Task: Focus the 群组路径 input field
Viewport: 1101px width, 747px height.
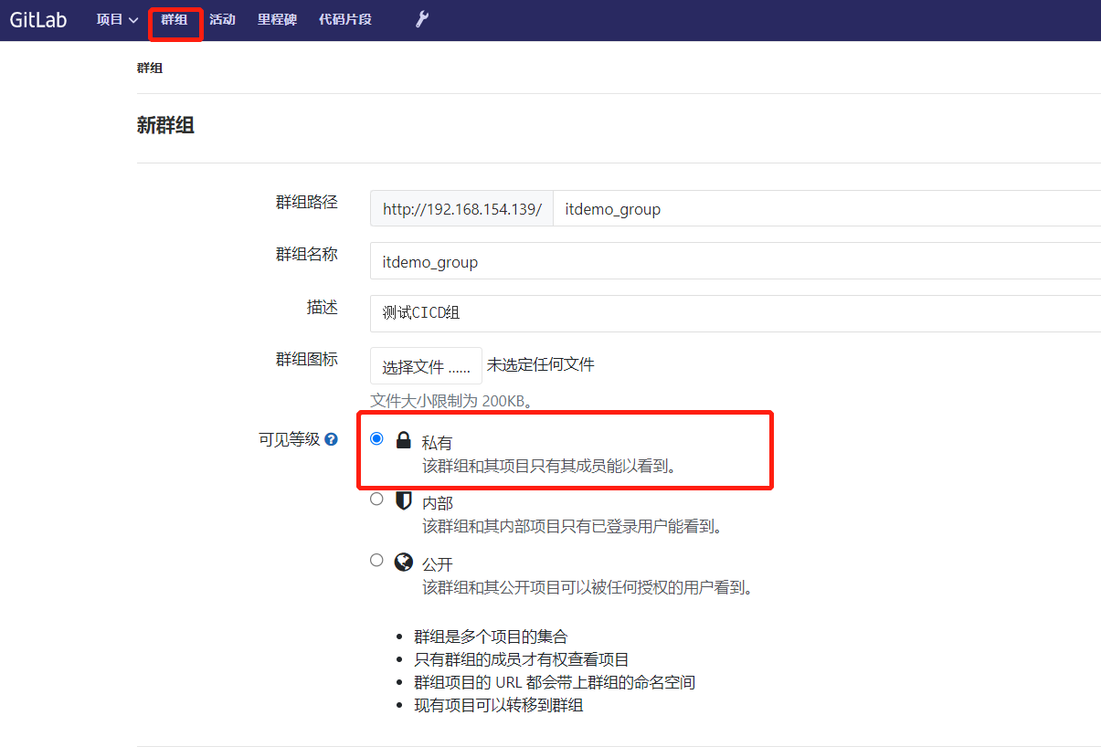Action: click(827, 209)
